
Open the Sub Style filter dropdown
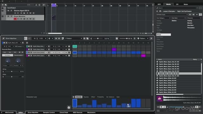pyautogui.click(x=179, y=18)
